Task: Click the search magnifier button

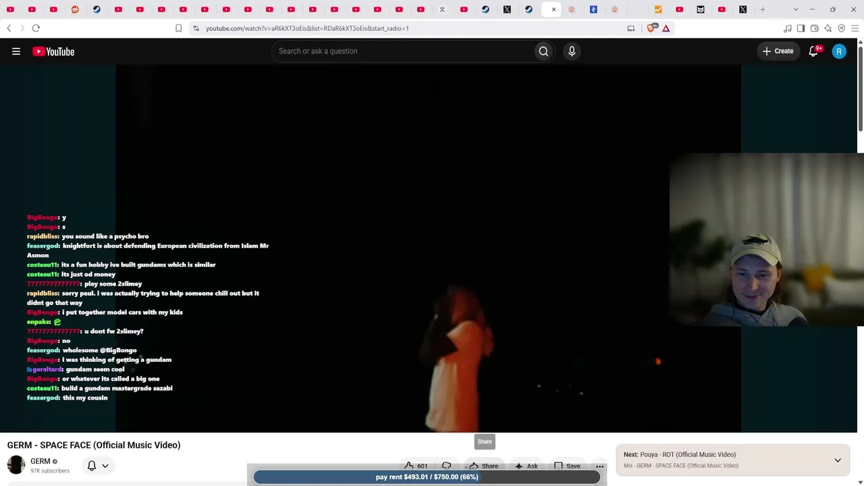Action: pyautogui.click(x=543, y=51)
